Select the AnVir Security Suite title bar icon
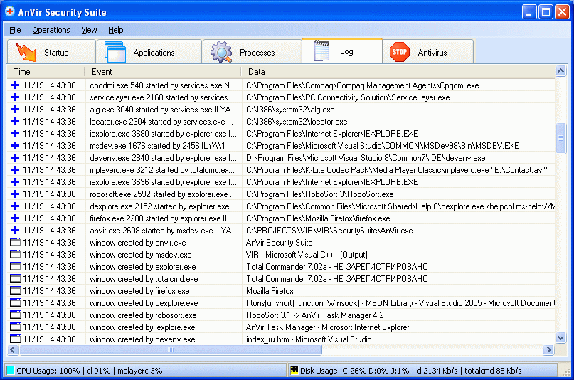Viewport: 574px width, 380px height. point(10,11)
